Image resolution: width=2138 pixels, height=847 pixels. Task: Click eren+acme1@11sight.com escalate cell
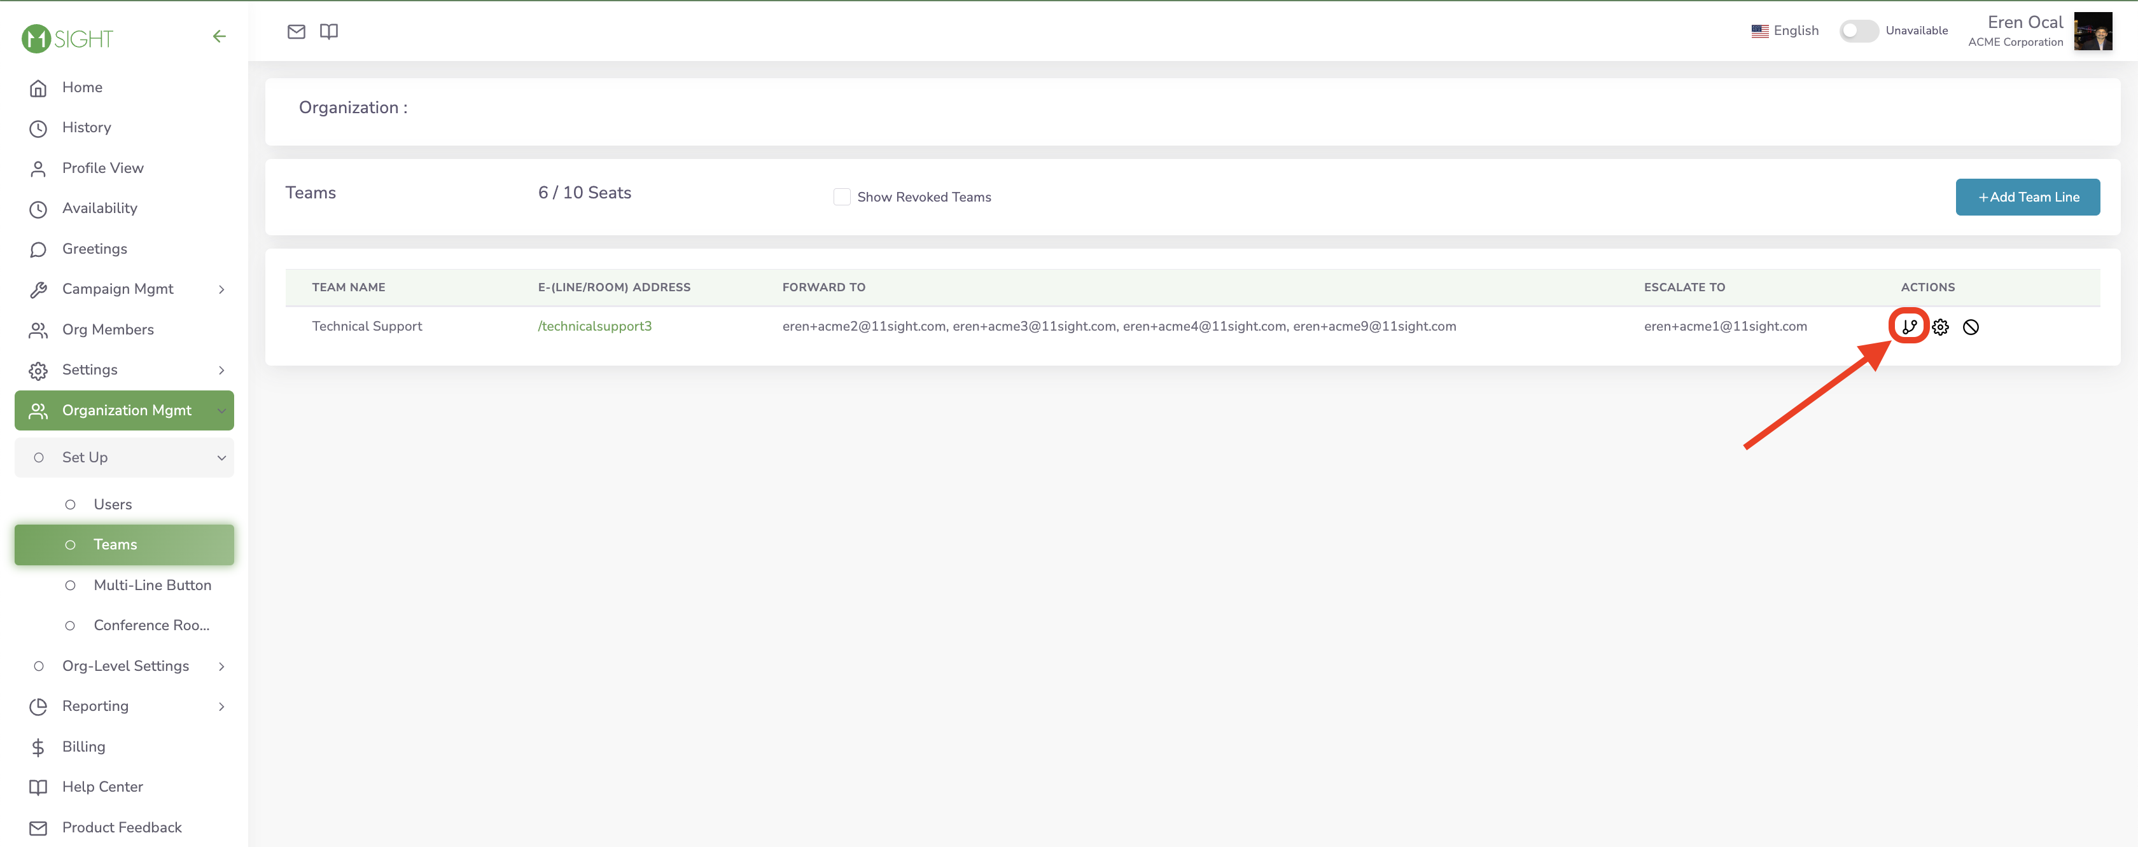(1726, 326)
